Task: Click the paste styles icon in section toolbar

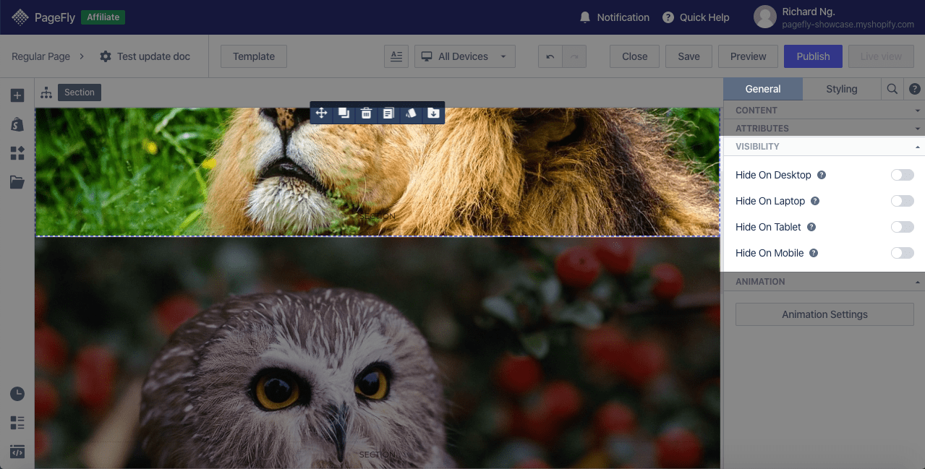Action: point(411,113)
